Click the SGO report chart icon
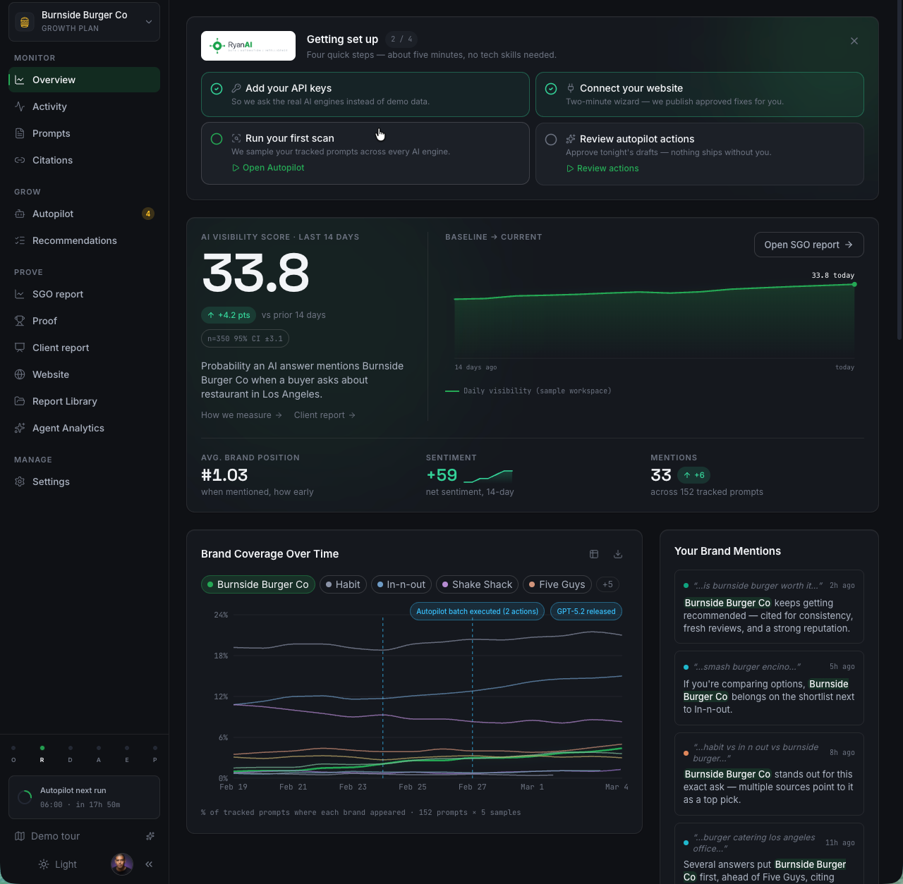 click(20, 294)
